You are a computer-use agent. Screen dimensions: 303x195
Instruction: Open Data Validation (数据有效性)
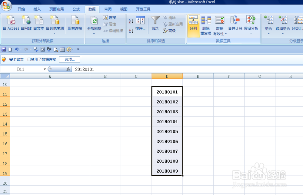pos(220,26)
